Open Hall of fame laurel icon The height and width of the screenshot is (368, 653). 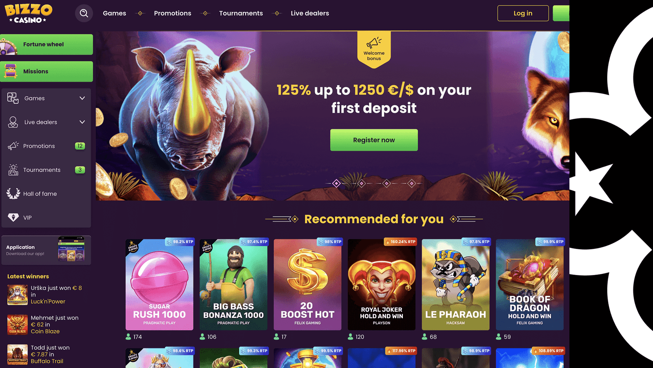click(13, 193)
